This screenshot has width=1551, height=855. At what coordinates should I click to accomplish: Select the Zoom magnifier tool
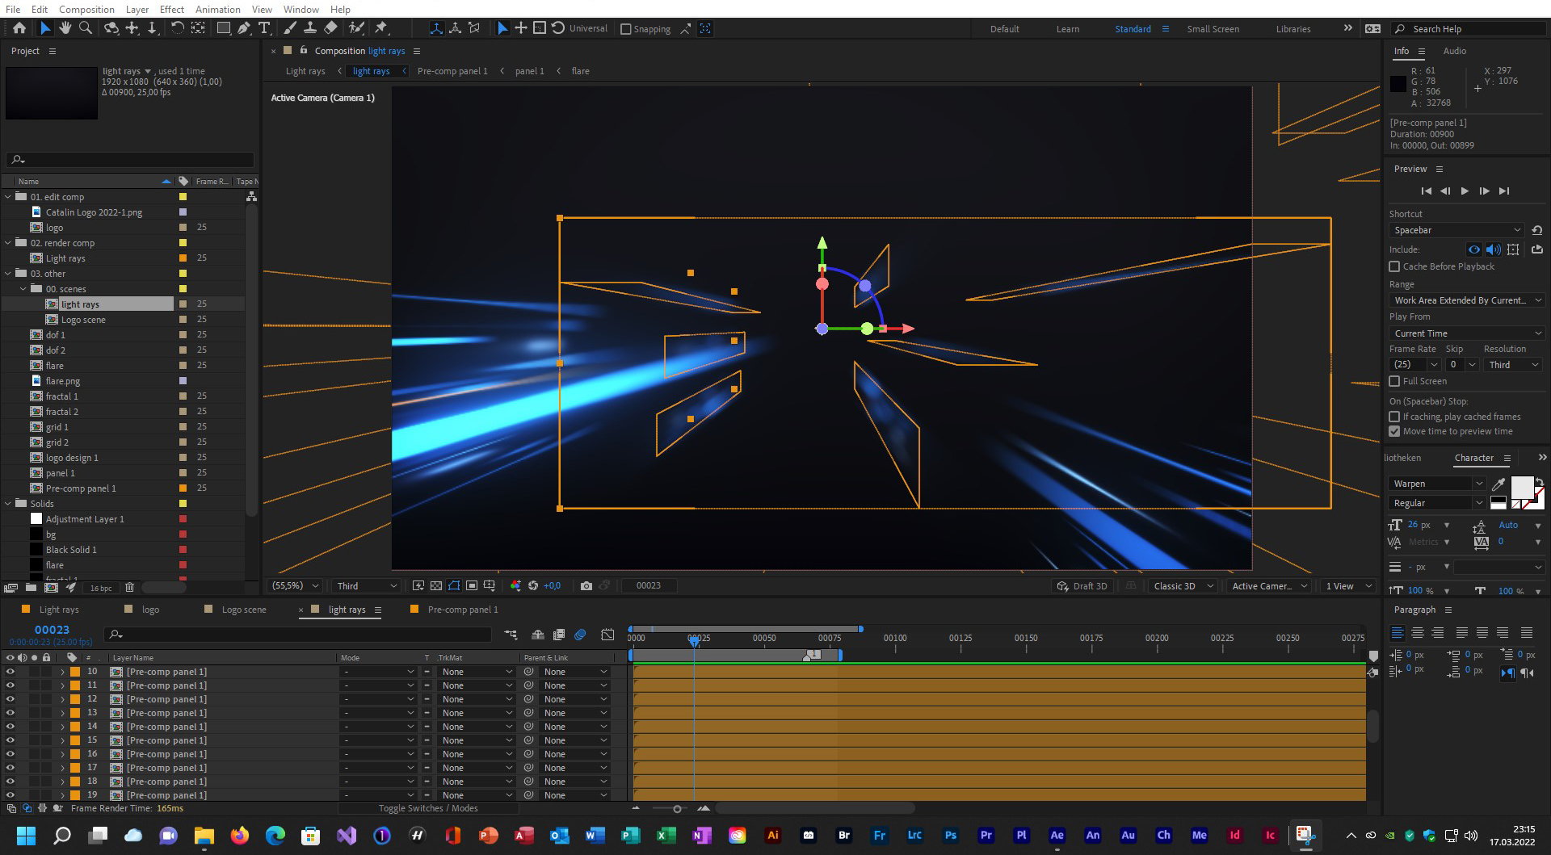pyautogui.click(x=86, y=28)
